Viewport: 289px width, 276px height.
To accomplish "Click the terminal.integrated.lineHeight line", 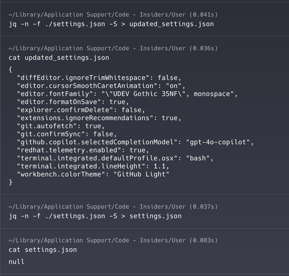I will [93, 166].
